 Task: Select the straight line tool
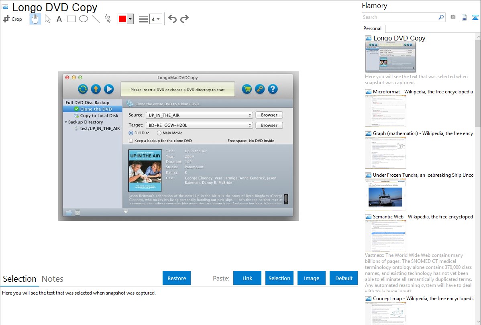point(96,19)
